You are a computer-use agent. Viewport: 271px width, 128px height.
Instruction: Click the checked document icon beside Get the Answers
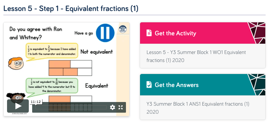149,85
